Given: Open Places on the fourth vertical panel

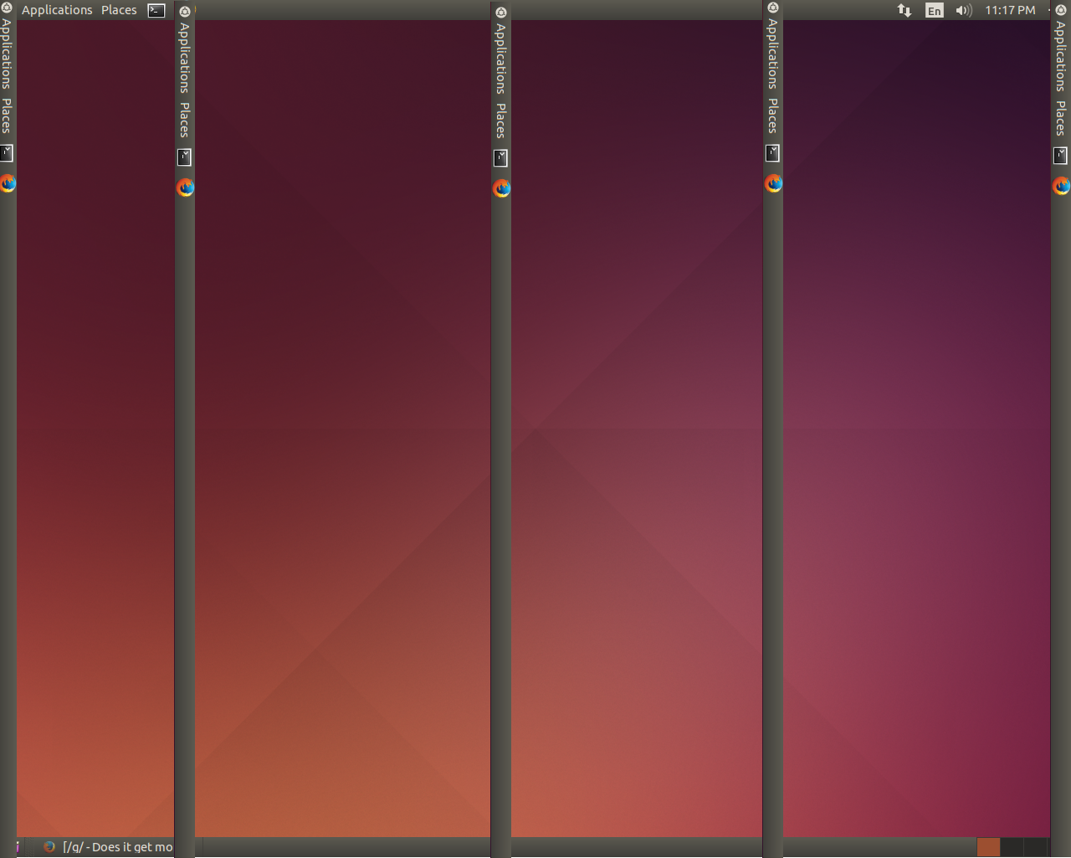Looking at the screenshot, I should (x=773, y=116).
